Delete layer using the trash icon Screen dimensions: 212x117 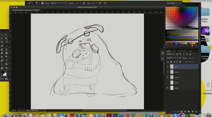(196, 112)
